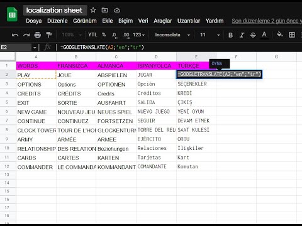
Task: Open the borders tool
Action: pyautogui.click(x=292, y=35)
